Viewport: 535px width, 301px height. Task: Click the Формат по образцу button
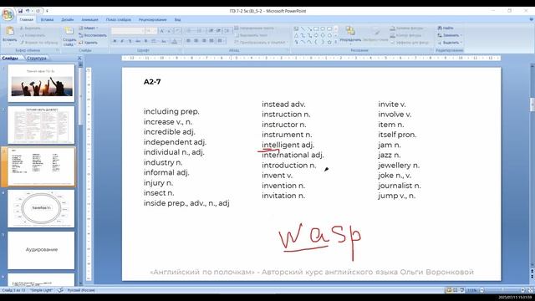[x=38, y=43]
